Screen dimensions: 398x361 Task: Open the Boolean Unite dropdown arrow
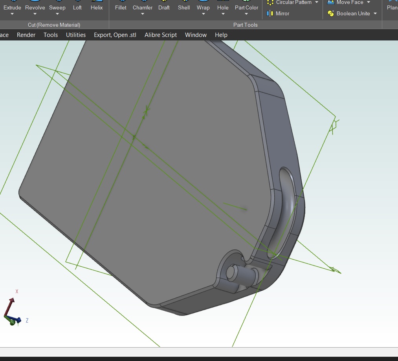(375, 13)
